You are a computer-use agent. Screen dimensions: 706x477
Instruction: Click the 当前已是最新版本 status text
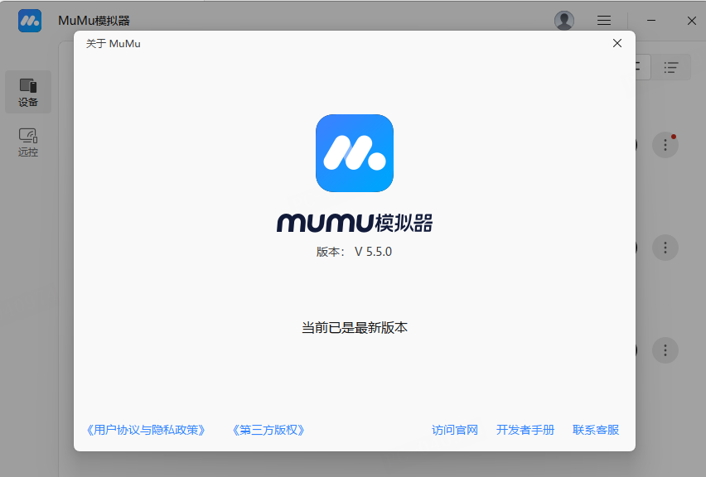click(354, 328)
